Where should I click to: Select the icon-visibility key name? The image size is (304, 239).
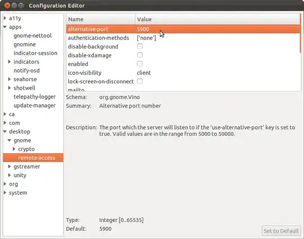pos(84,73)
